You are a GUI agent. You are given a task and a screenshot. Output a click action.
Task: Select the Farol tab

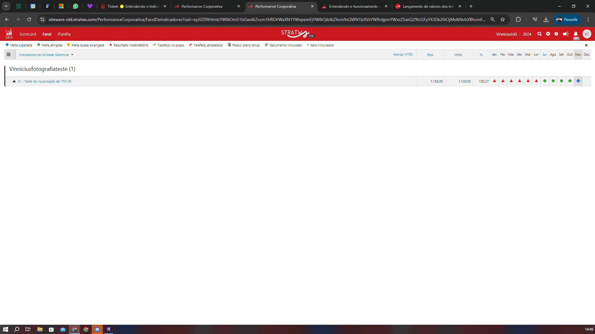click(47, 34)
